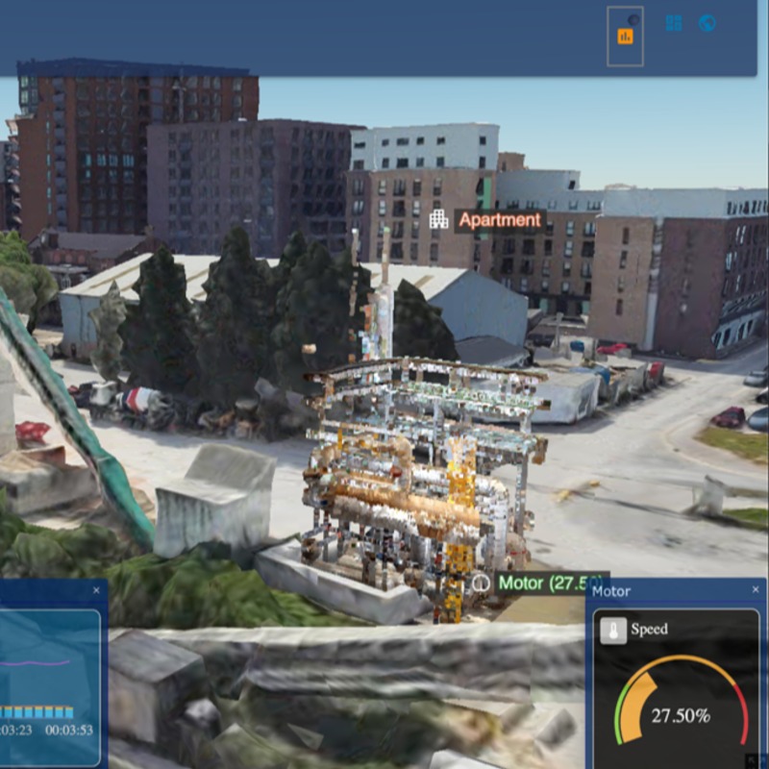
Task: Close the timeline chart panel
Action: [x=96, y=590]
